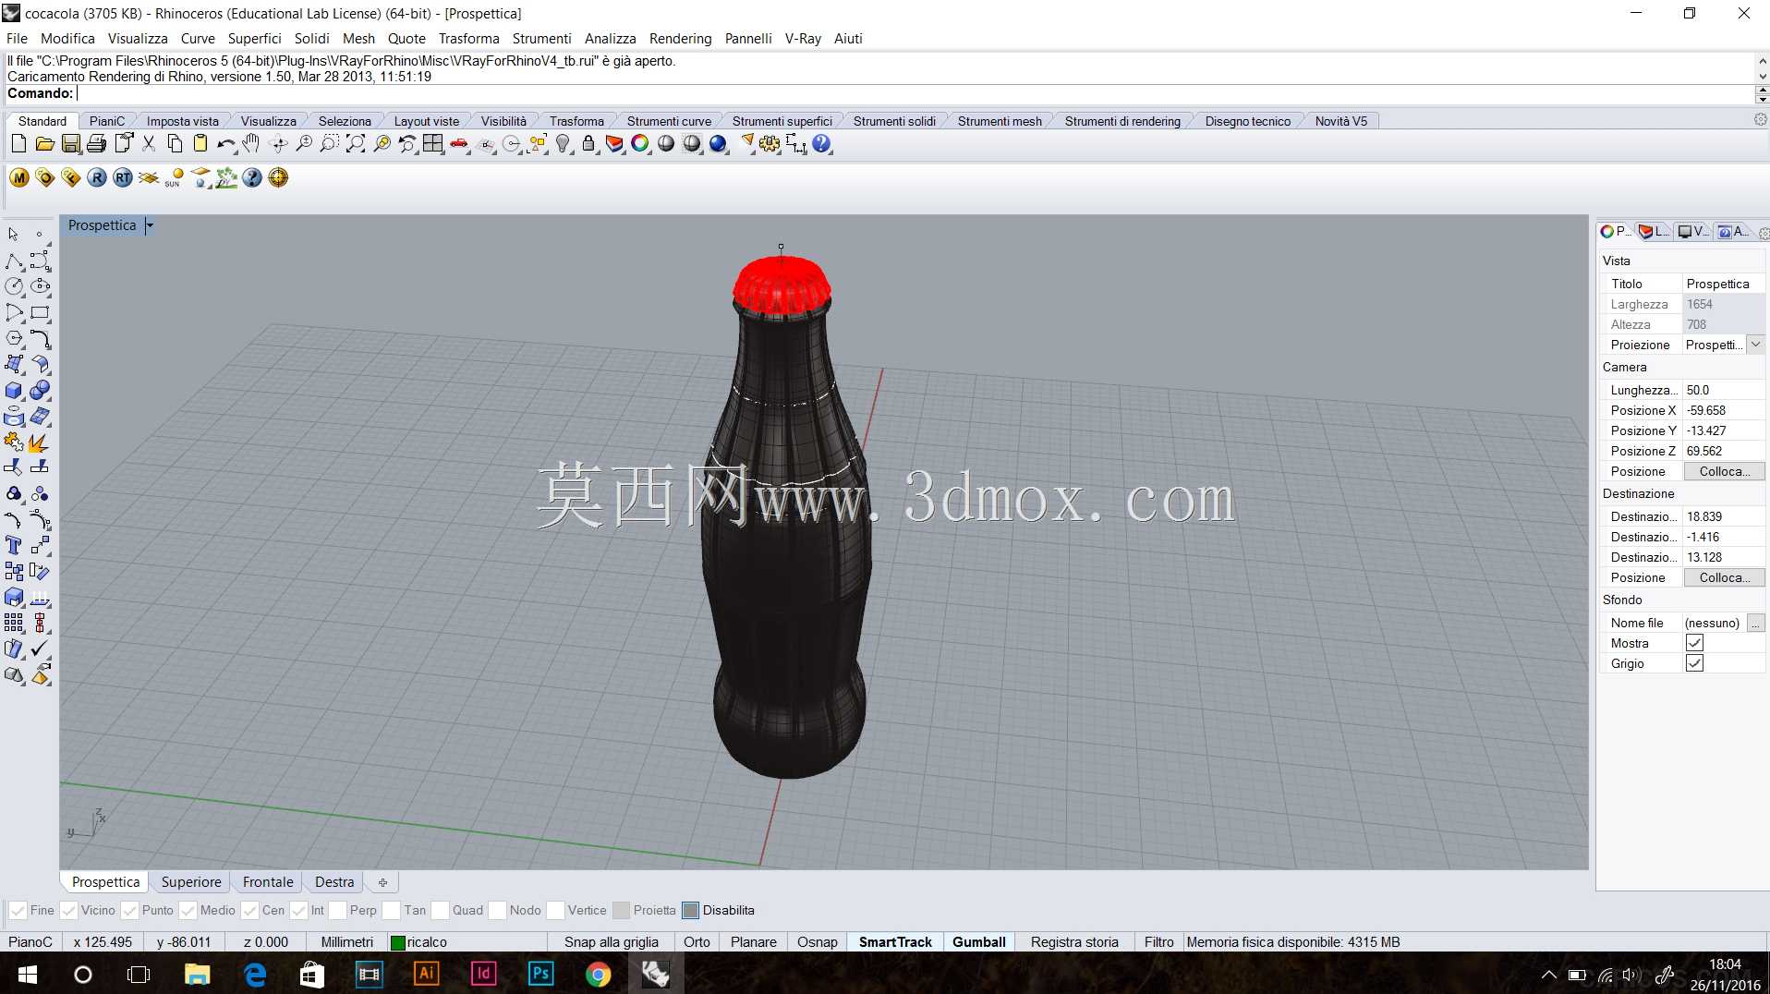The height and width of the screenshot is (994, 1770).
Task: Click the V-Ray SUN light icon
Action: [x=175, y=177]
